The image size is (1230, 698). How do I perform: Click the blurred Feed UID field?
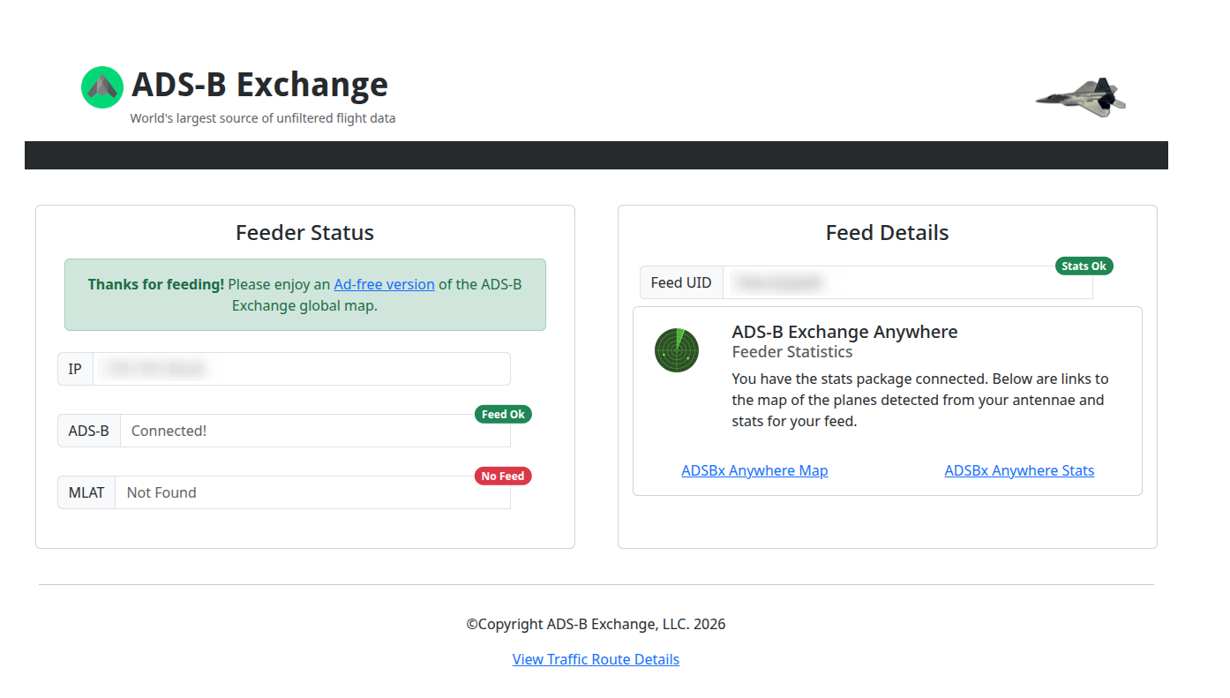908,282
